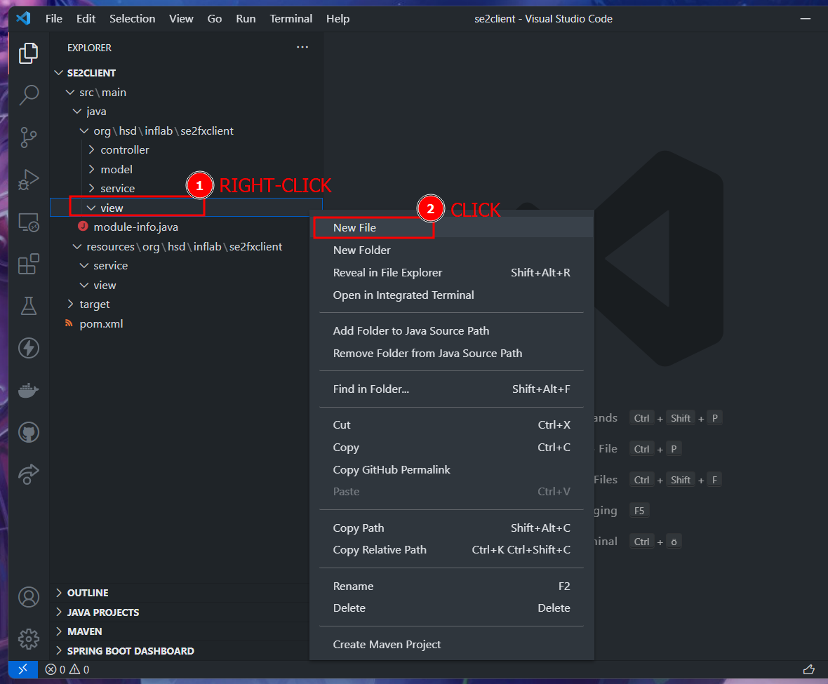
Task: Choose New File from context menu
Action: (451, 227)
